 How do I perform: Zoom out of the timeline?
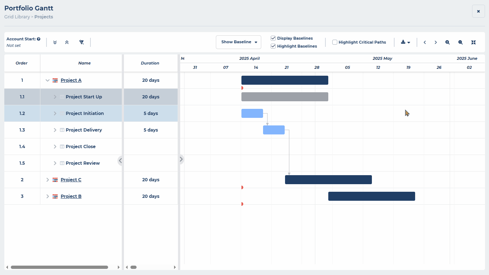coord(460,42)
